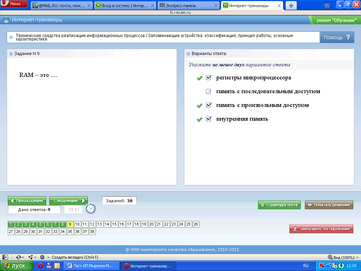Image resolution: width=361 pixels, height=271 pixels.
Task: Jump to question 38
Action: point(92,231)
